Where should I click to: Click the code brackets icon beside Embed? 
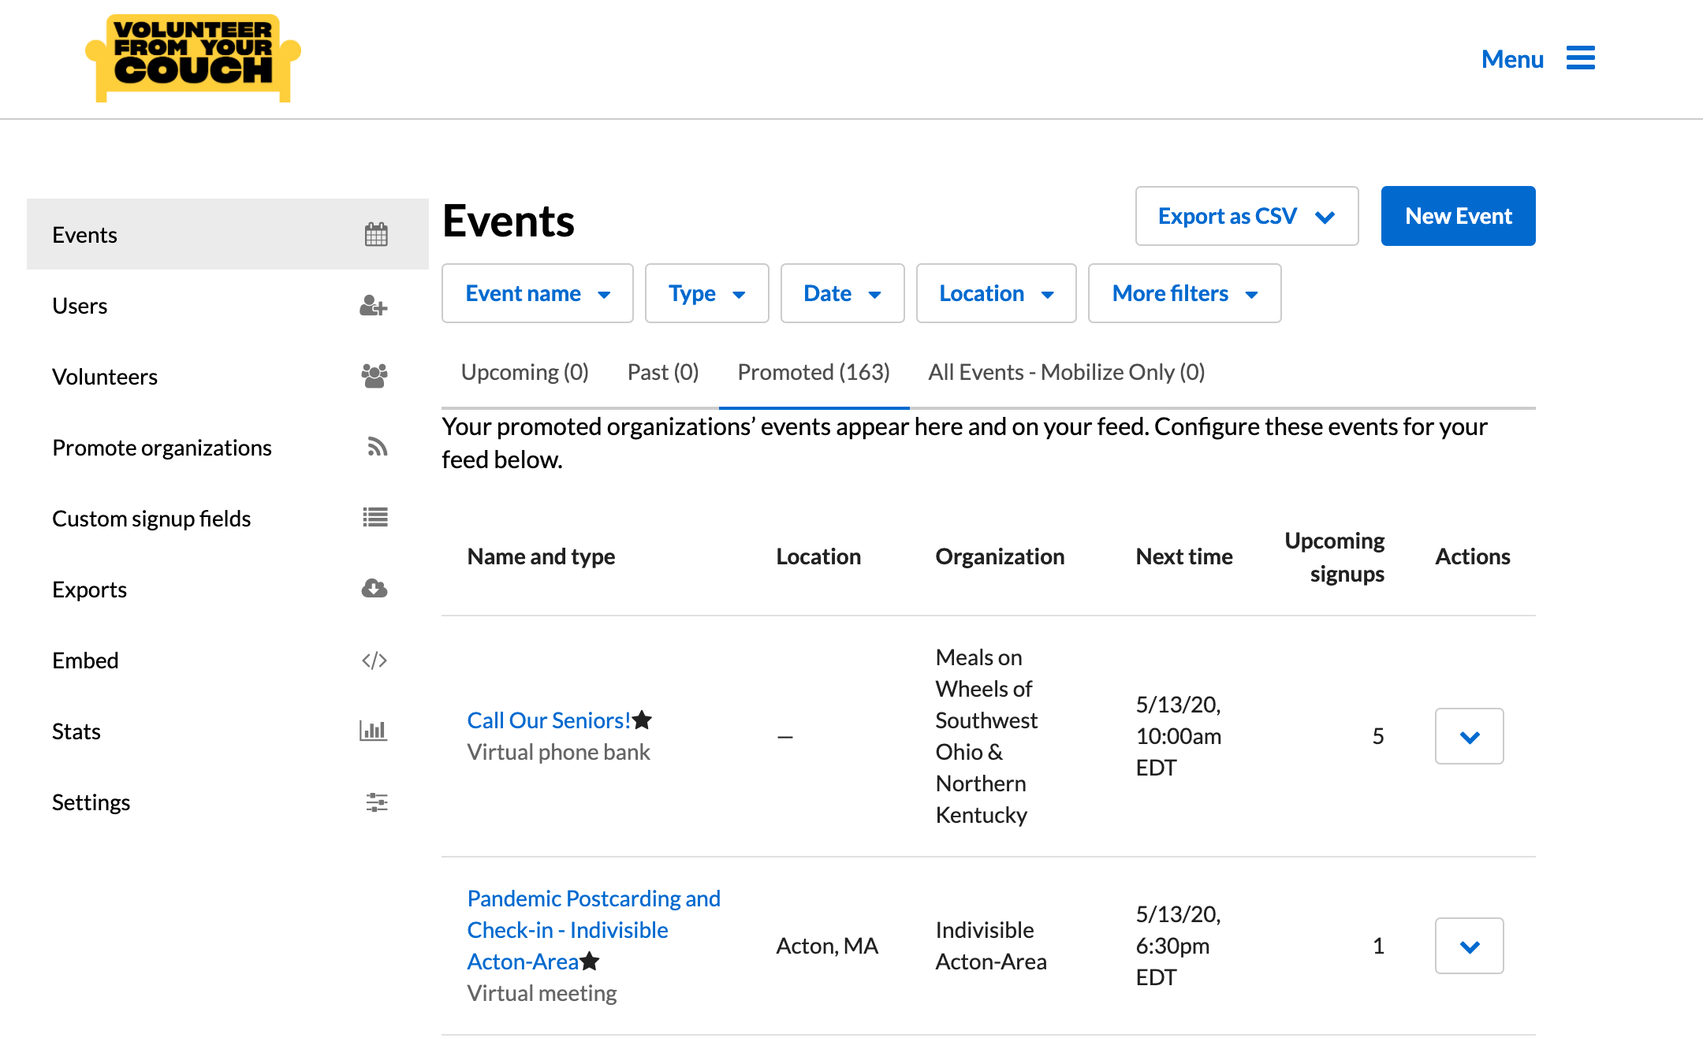pos(375,660)
